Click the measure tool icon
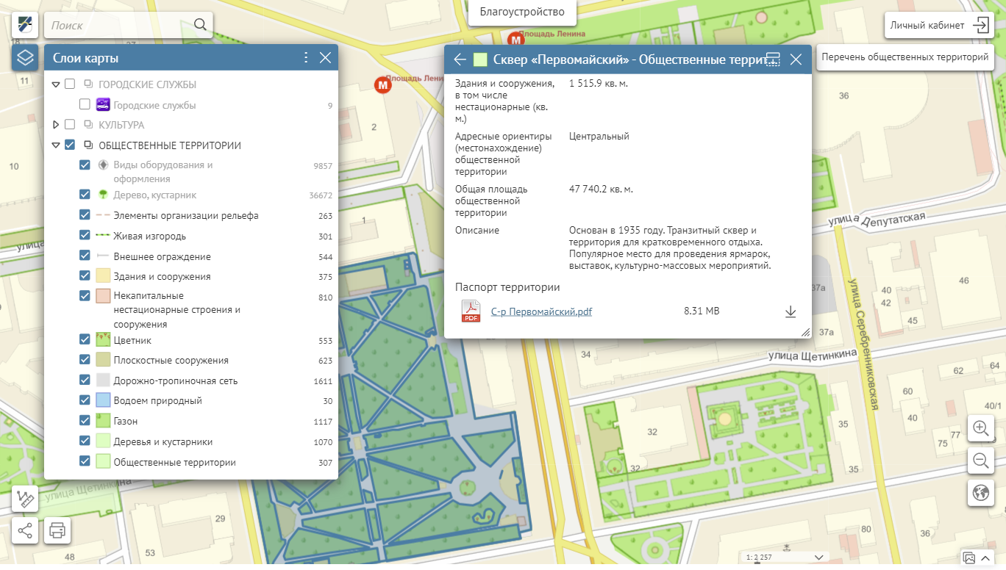This screenshot has height=570, width=1006. pyautogui.click(x=25, y=499)
